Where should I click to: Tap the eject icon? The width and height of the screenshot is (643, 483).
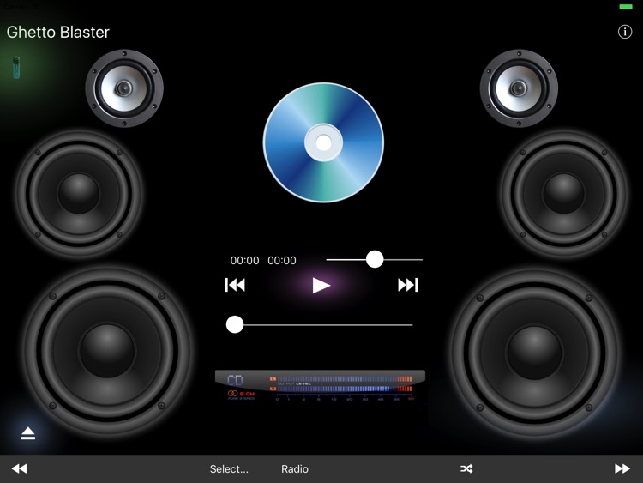pos(28,433)
